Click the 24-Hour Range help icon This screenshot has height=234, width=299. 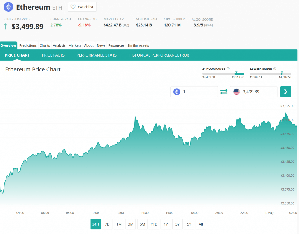tap(228, 69)
